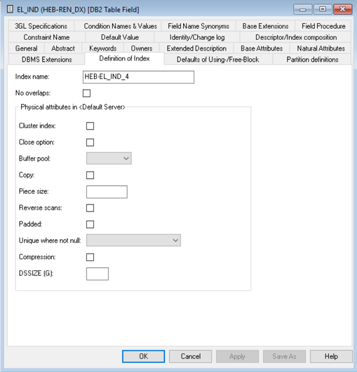
Task: Switch to the DBMS Extensions tab
Action: [x=46, y=59]
